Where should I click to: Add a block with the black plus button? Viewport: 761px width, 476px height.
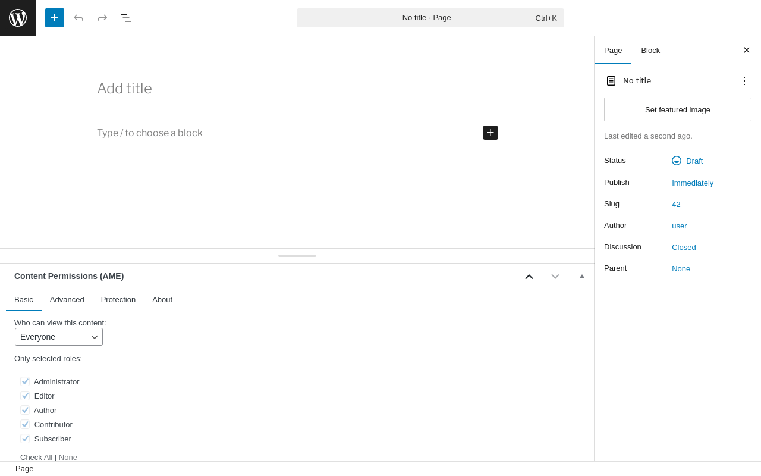click(490, 133)
